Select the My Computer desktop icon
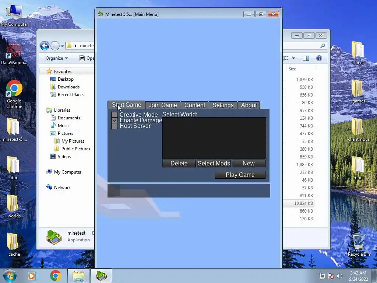377x283 pixels. pos(14,15)
